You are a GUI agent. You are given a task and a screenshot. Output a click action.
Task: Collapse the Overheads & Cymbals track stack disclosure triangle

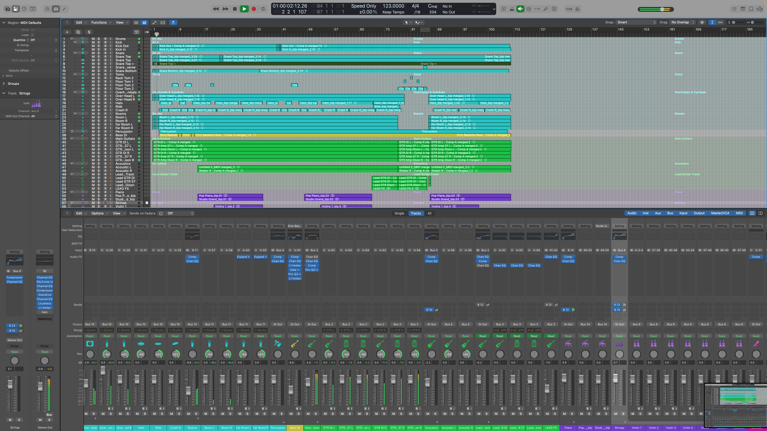point(75,92)
